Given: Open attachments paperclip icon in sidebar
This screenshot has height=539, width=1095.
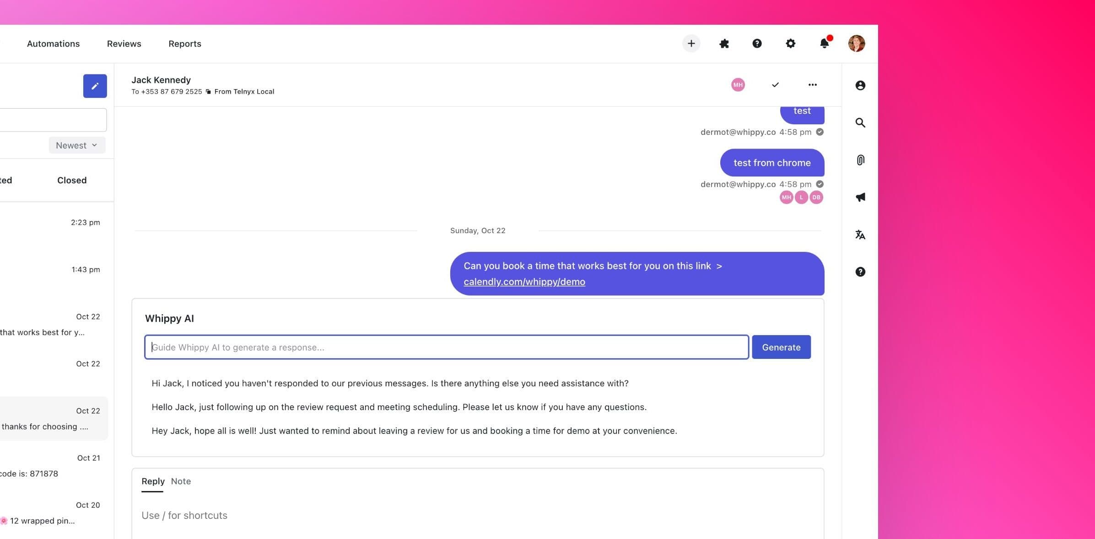Looking at the screenshot, I should pos(860,160).
